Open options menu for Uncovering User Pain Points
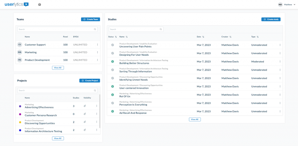 coord(280,45)
